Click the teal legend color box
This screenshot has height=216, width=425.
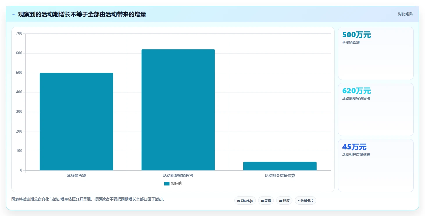pos(167,183)
